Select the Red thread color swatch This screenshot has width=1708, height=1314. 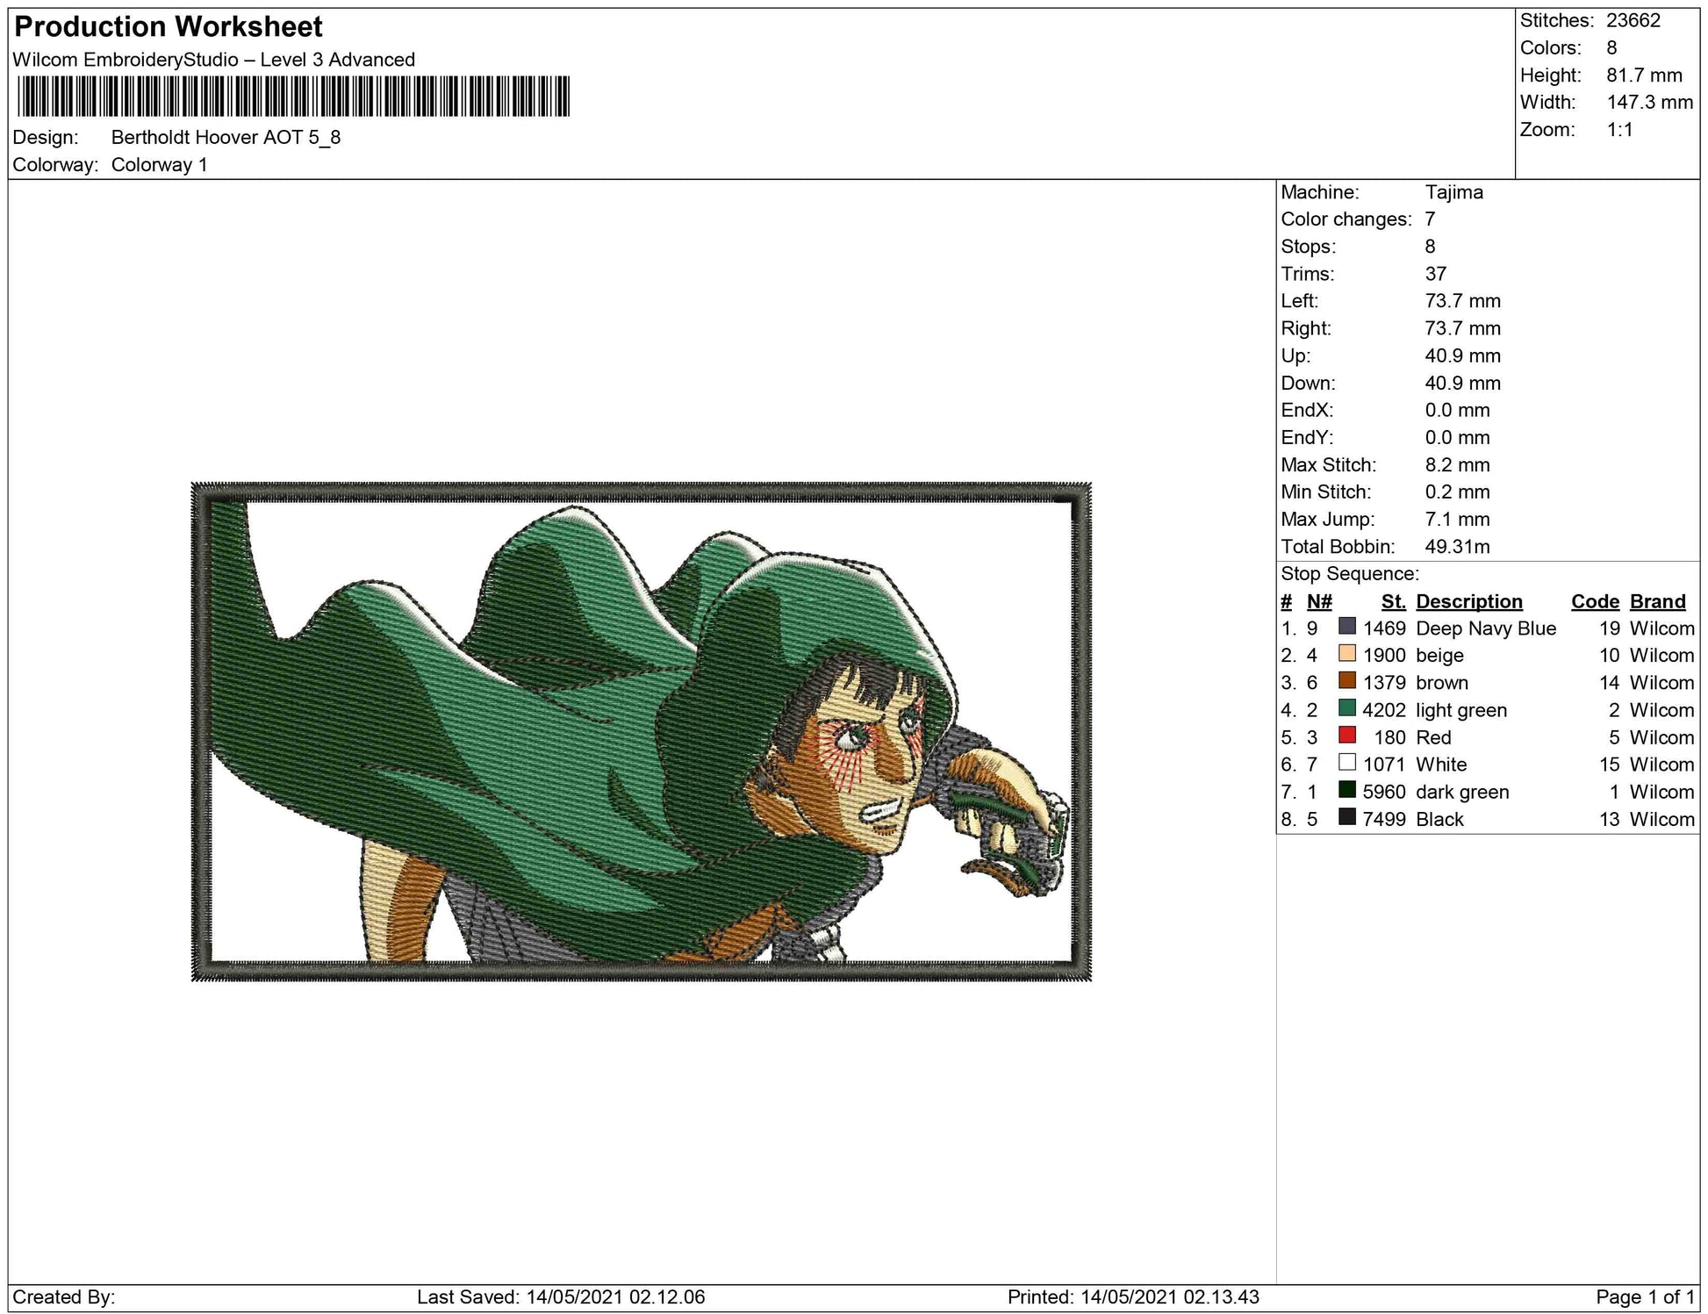1347,736
